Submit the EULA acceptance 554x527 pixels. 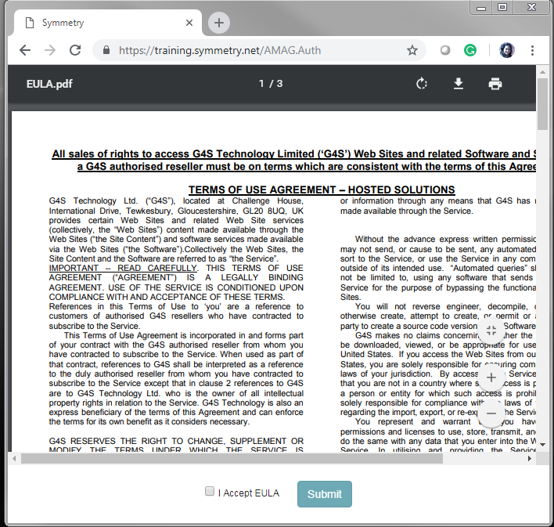coord(325,494)
